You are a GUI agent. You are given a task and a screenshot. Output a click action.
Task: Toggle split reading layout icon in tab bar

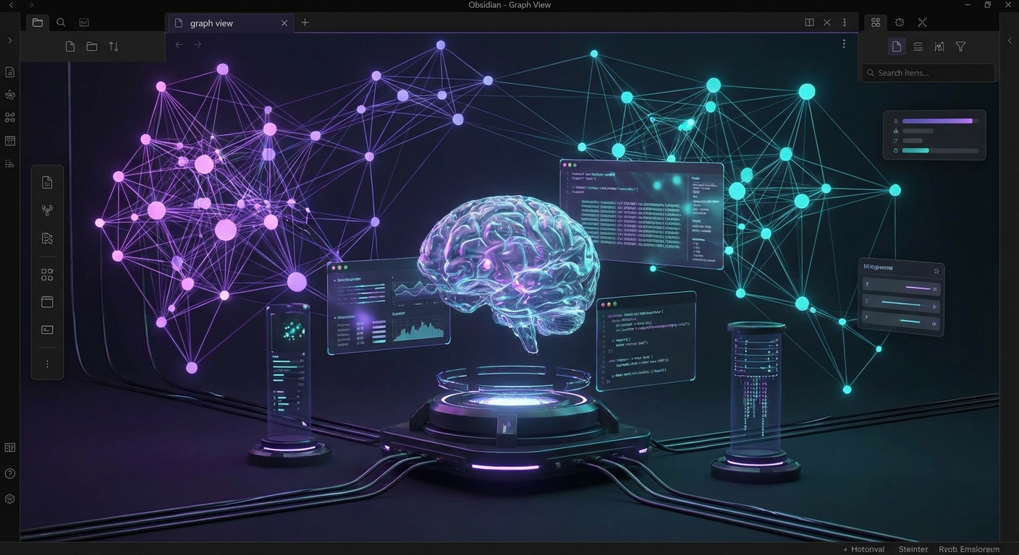[809, 22]
